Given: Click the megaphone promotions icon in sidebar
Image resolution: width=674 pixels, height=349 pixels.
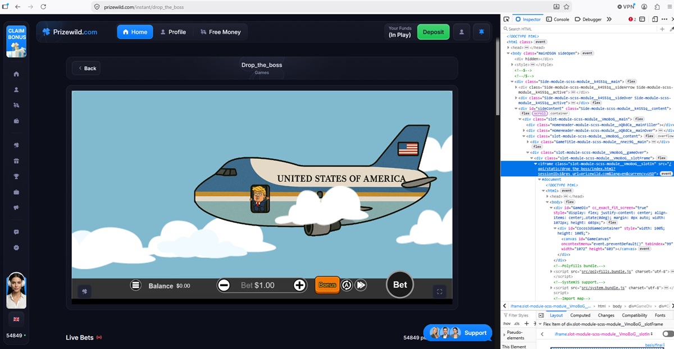Looking at the screenshot, I should 16,208.
